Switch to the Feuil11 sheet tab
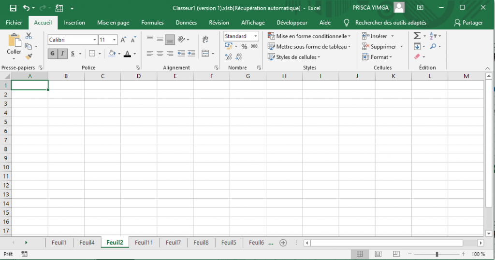This screenshot has width=495, height=260. tap(144, 243)
